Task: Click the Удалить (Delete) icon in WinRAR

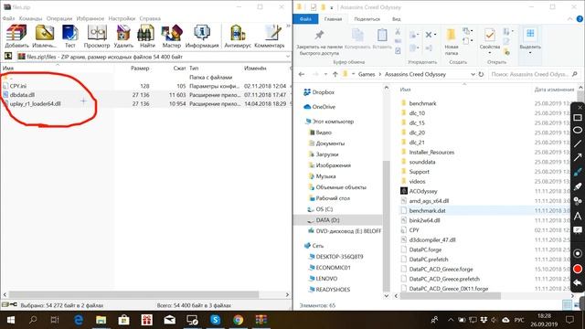Action: pos(123,36)
